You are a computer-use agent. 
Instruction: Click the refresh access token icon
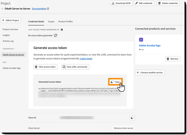tap(56, 35)
